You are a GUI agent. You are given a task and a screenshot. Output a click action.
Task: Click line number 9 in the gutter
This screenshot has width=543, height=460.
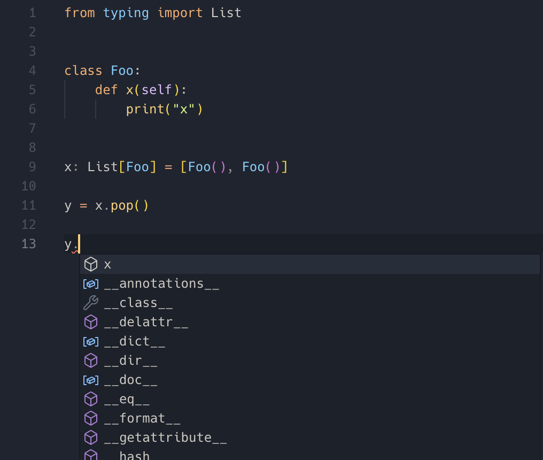(32, 167)
